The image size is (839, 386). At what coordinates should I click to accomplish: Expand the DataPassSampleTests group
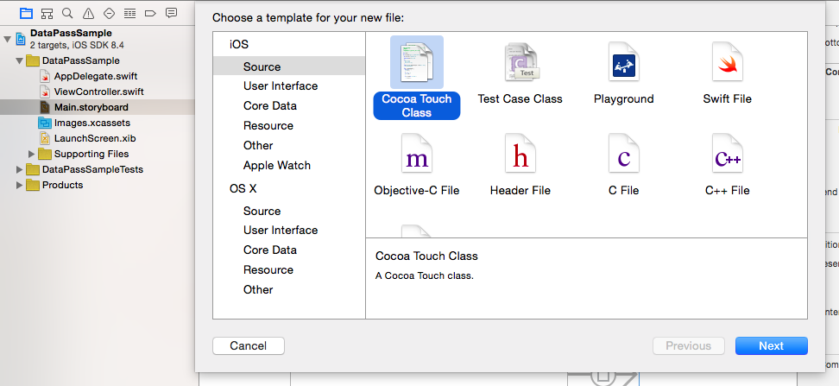(x=21, y=169)
